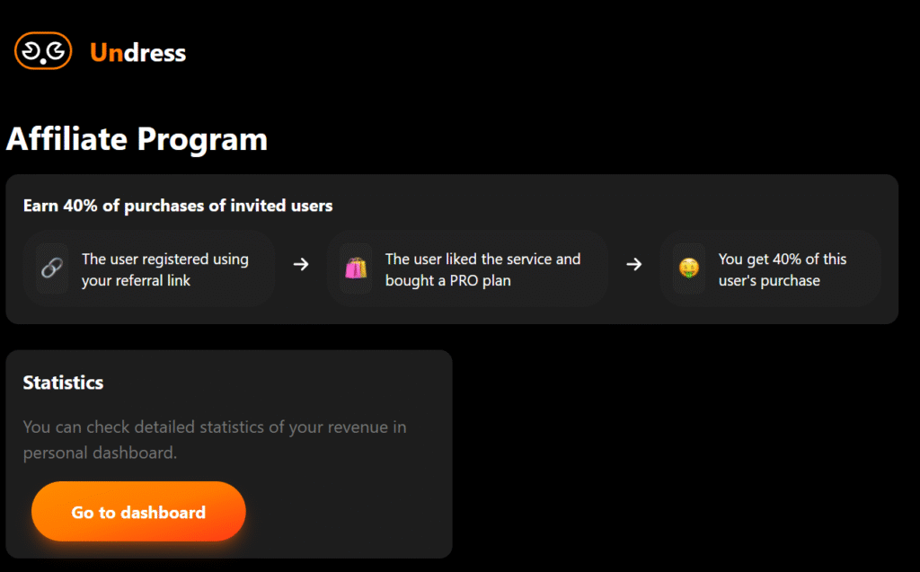Image resolution: width=920 pixels, height=572 pixels.
Task: Select the Affiliate Program page heading
Action: [x=137, y=139]
